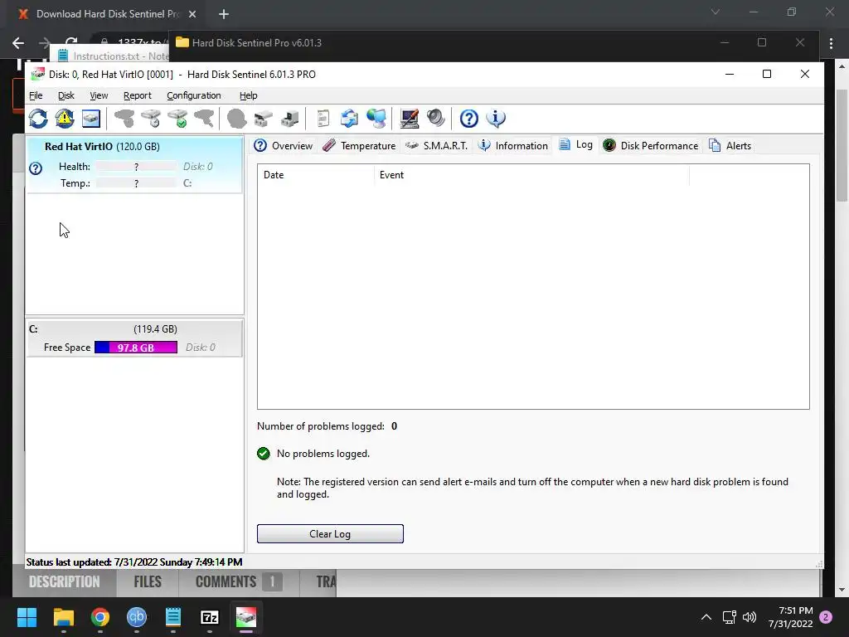Click the blue question mark Help toolbar icon
The width and height of the screenshot is (849, 637).
pos(469,119)
